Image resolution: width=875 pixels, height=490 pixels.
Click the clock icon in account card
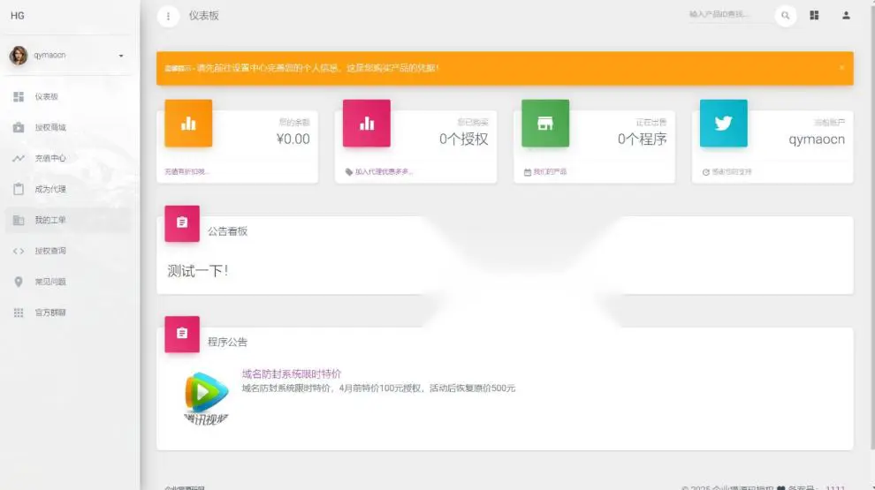(706, 172)
